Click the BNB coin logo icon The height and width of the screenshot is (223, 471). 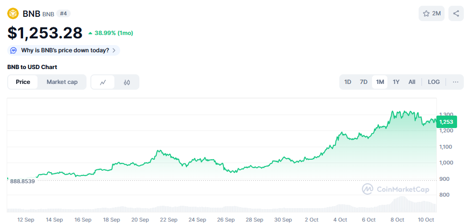[13, 13]
